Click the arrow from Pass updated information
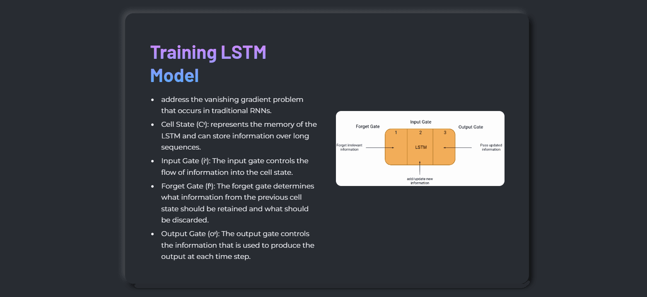This screenshot has height=297, width=647. [x=457, y=147]
